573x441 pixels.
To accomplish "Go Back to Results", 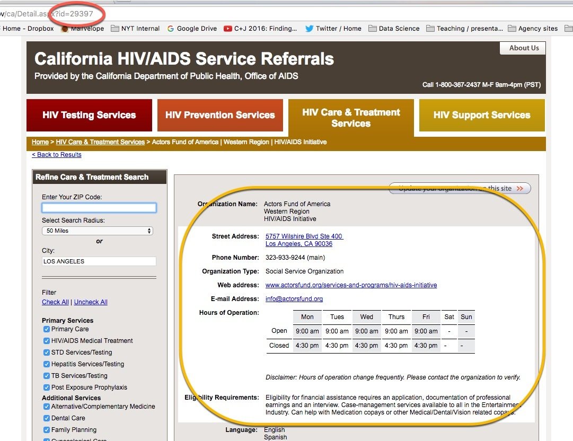I will click(57, 155).
